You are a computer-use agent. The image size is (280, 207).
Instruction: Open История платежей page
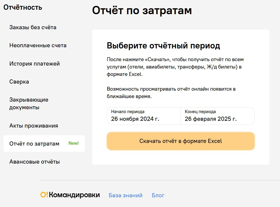(35, 64)
